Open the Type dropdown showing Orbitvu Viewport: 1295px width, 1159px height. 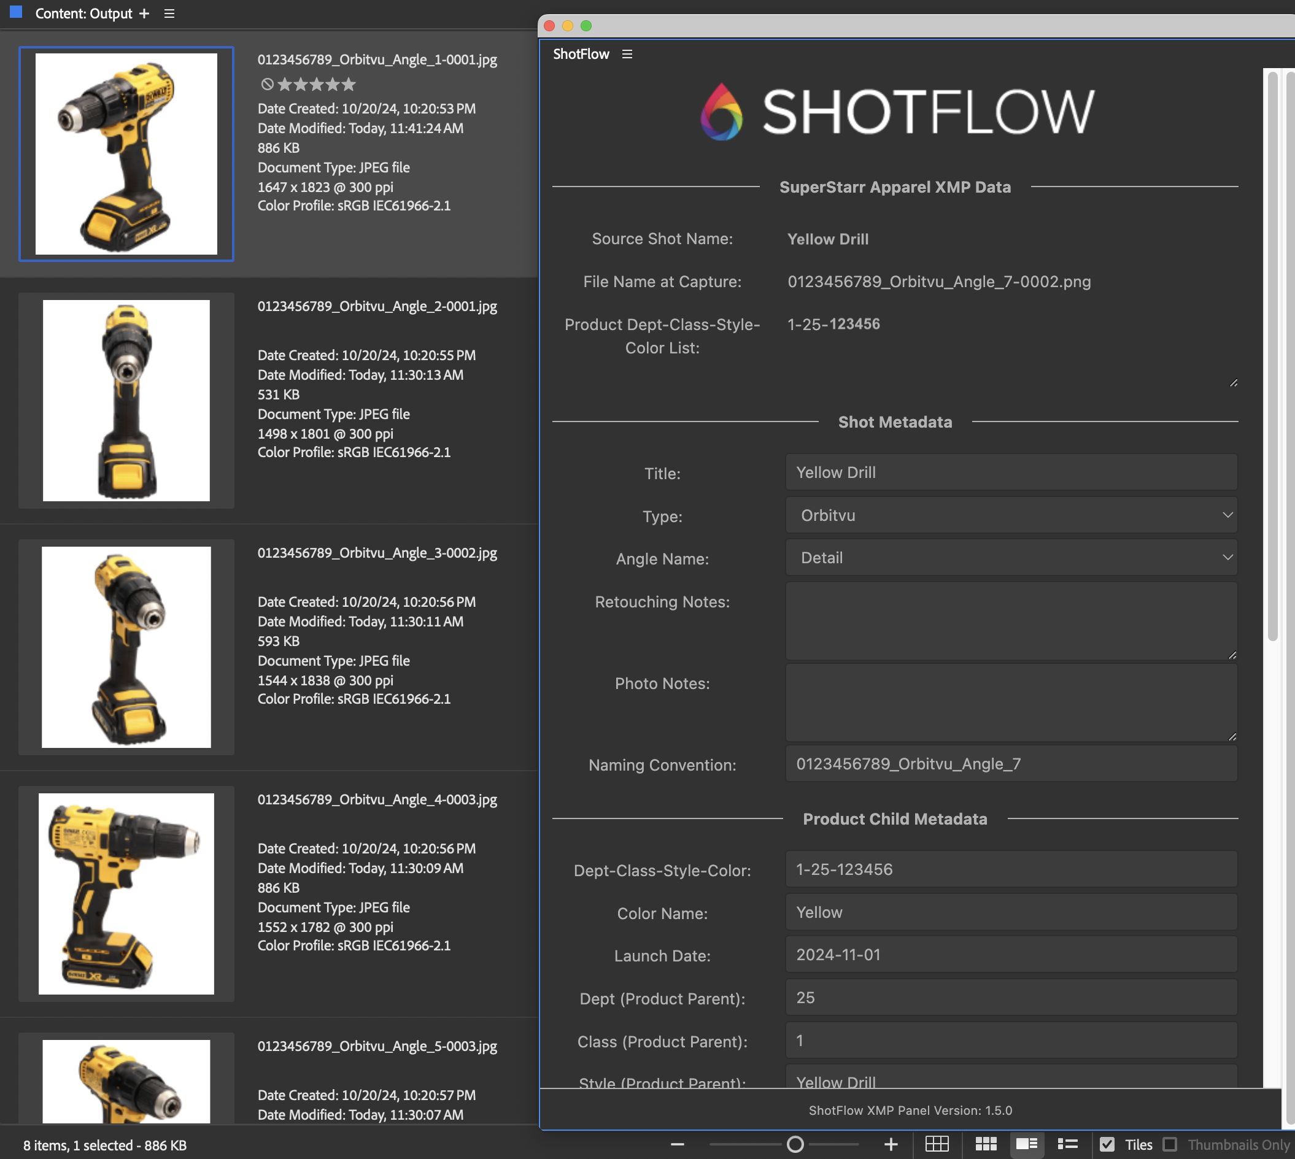coord(1011,515)
